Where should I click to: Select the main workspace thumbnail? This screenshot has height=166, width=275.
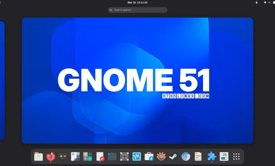[x=137, y=81]
